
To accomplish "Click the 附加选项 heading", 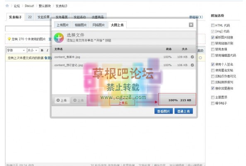I will coord(217,16).
